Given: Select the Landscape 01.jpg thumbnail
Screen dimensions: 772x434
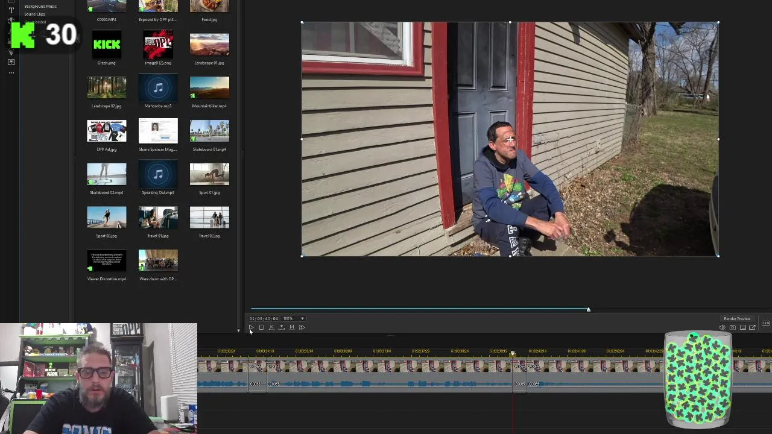Looking at the screenshot, I should (209, 45).
